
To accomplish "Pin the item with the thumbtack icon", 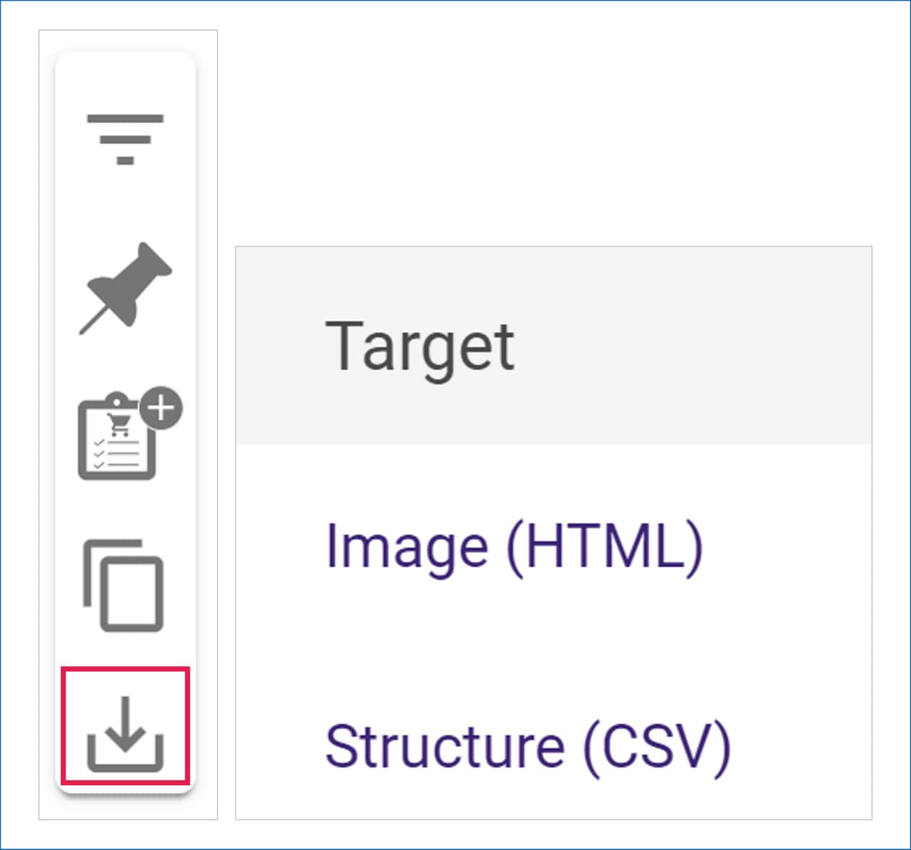I will tap(127, 287).
